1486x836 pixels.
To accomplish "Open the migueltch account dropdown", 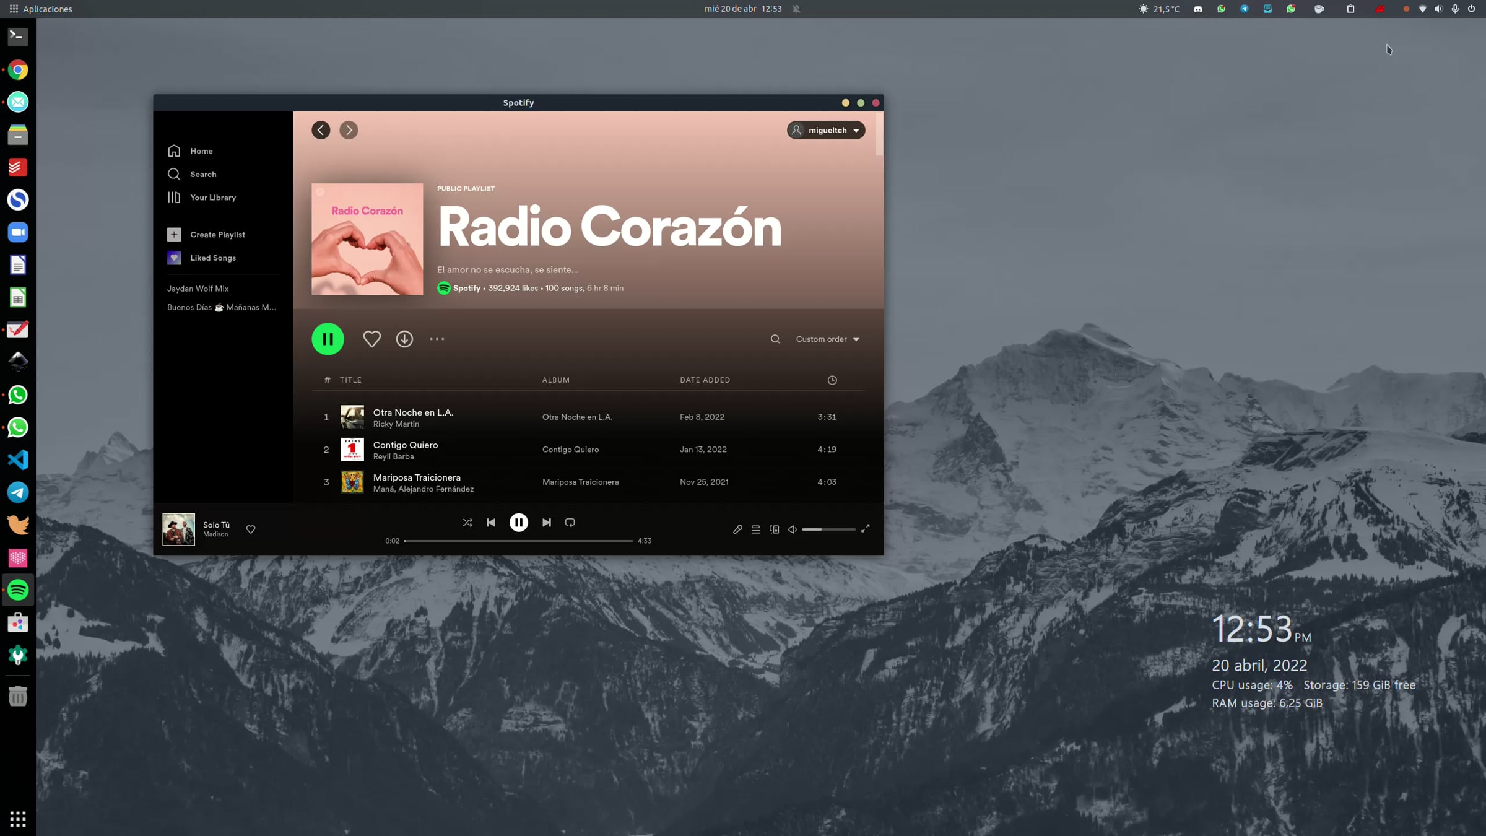I will pyautogui.click(x=826, y=130).
